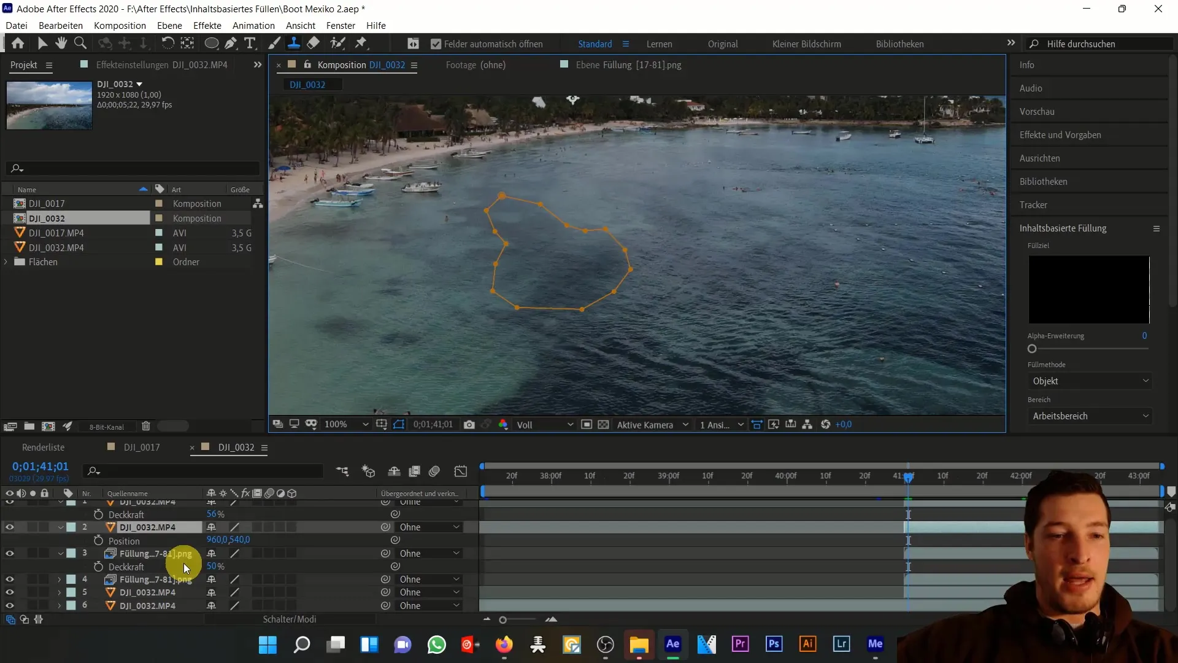Toggle Deckkraft stopwatch for layer 3
The image size is (1178, 663).
tap(98, 567)
